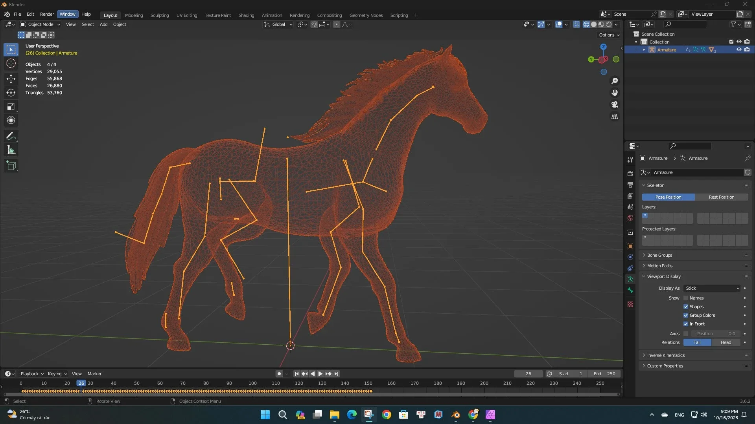Switch to the Geometry Nodes workspace tab

click(366, 15)
